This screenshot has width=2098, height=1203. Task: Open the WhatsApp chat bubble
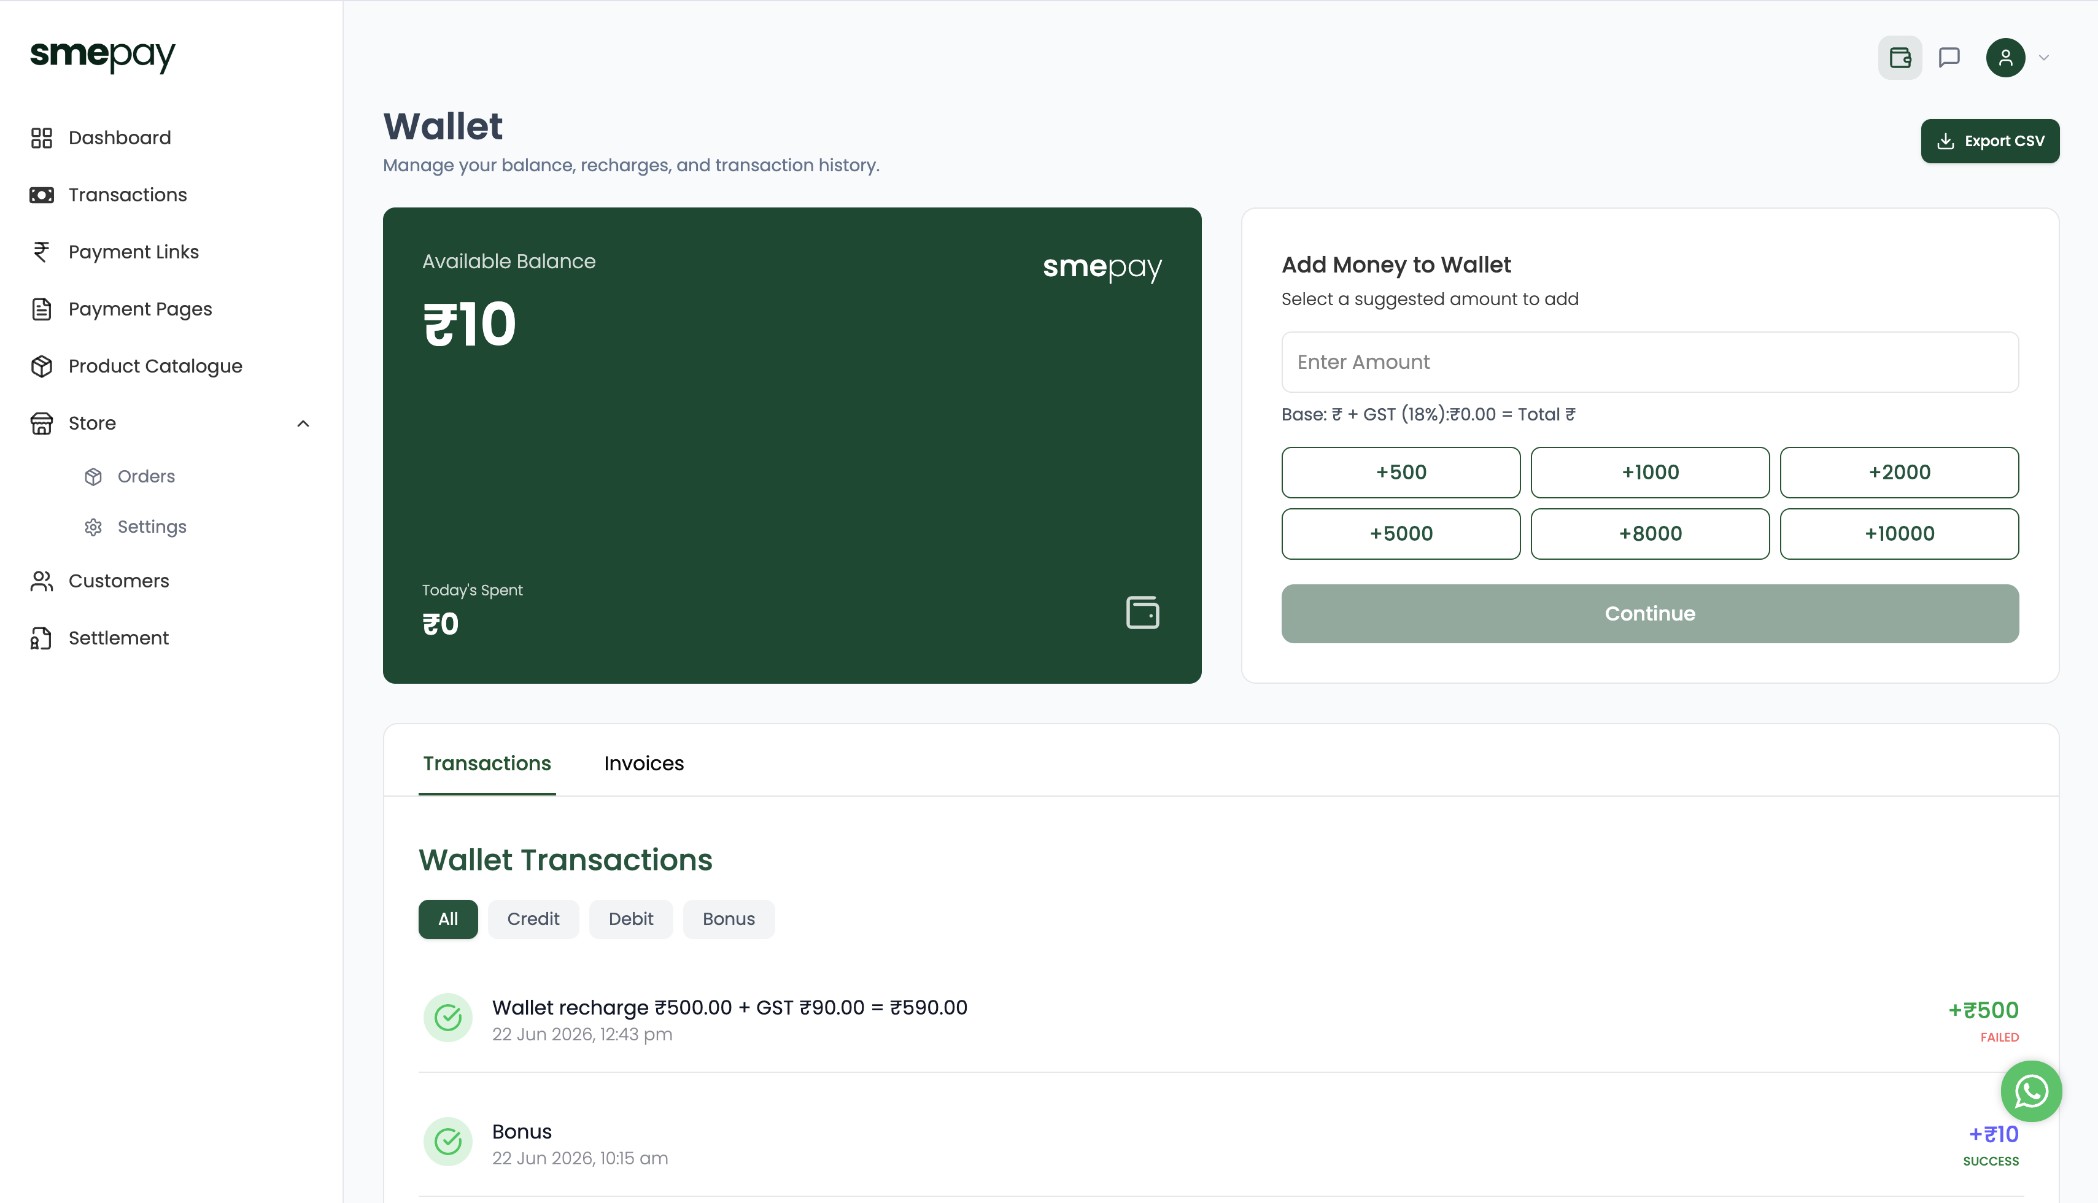pos(2031,1091)
